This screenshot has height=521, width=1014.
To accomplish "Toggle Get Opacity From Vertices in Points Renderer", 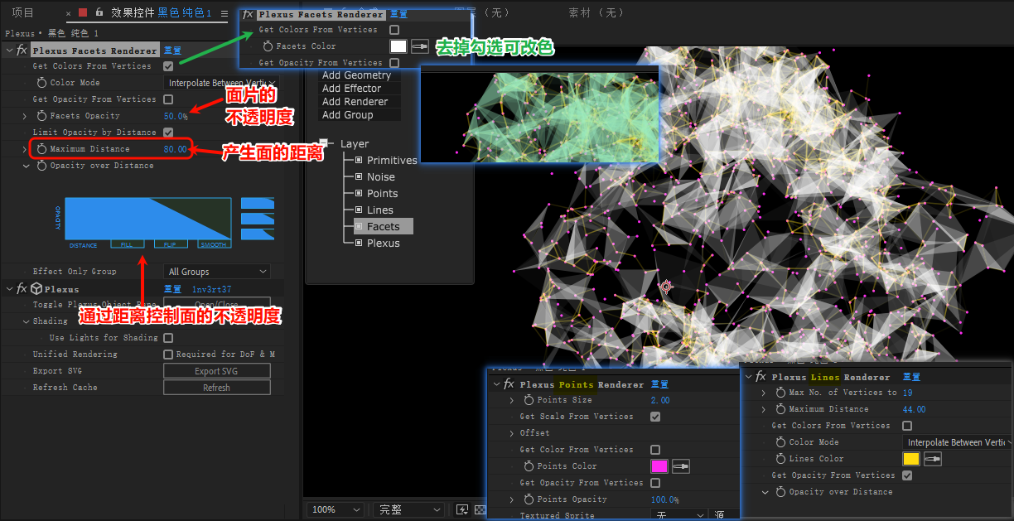I will (x=655, y=483).
